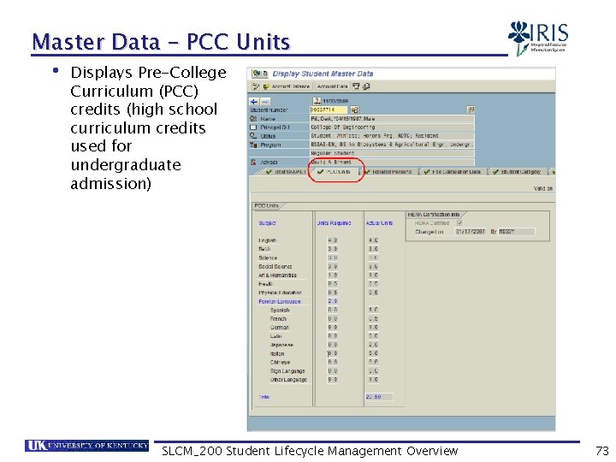Click the Name row person icon

tap(253, 119)
